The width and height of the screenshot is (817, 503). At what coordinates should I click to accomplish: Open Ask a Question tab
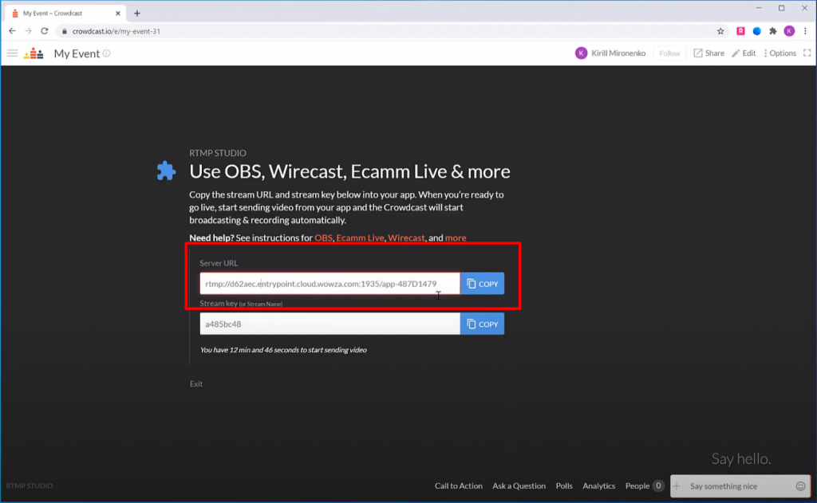tap(519, 485)
